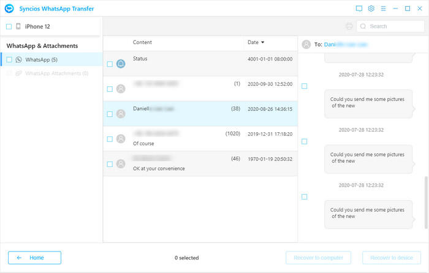Tick the iPhone 12 device checkbox
The width and height of the screenshot is (429, 273).
[x=9, y=27]
